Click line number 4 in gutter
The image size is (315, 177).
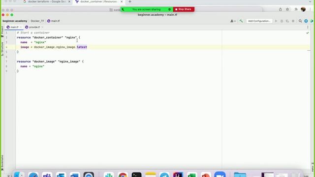coord(6,47)
